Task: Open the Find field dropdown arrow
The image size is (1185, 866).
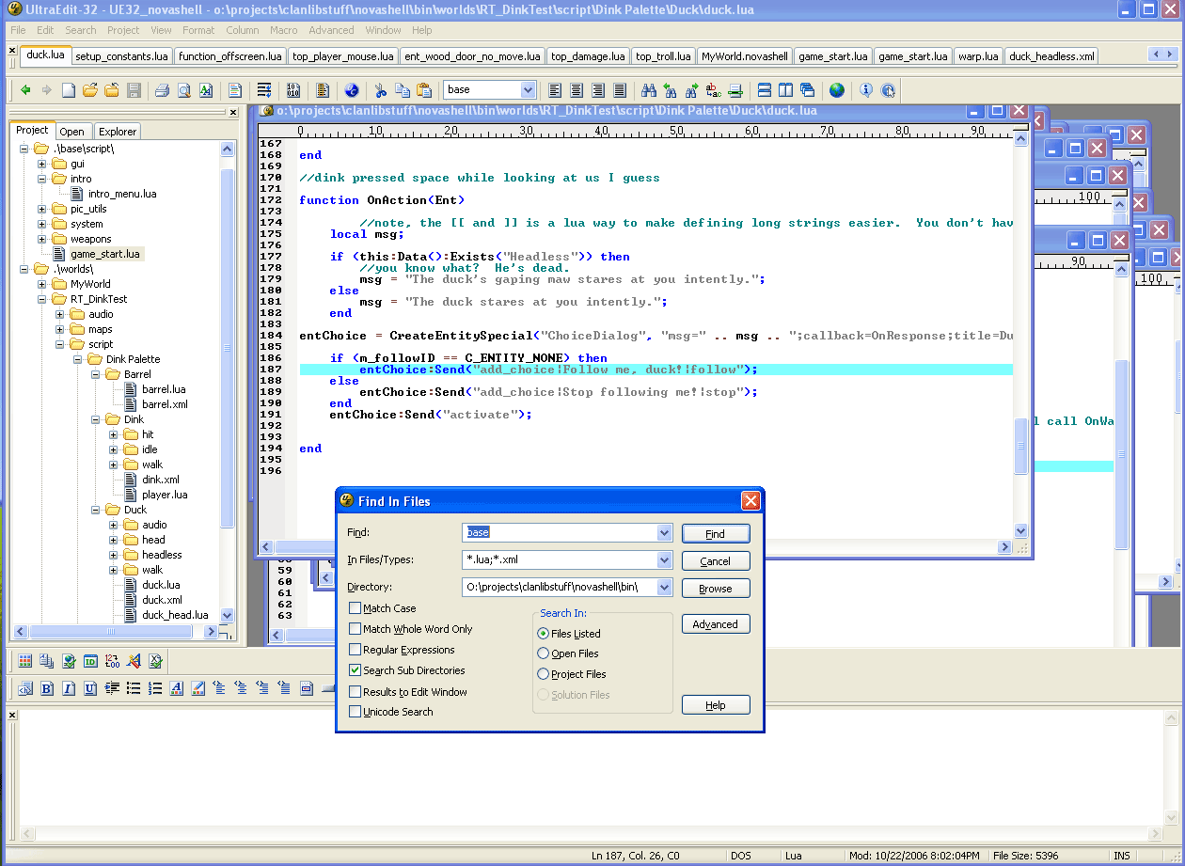Action: pos(665,532)
